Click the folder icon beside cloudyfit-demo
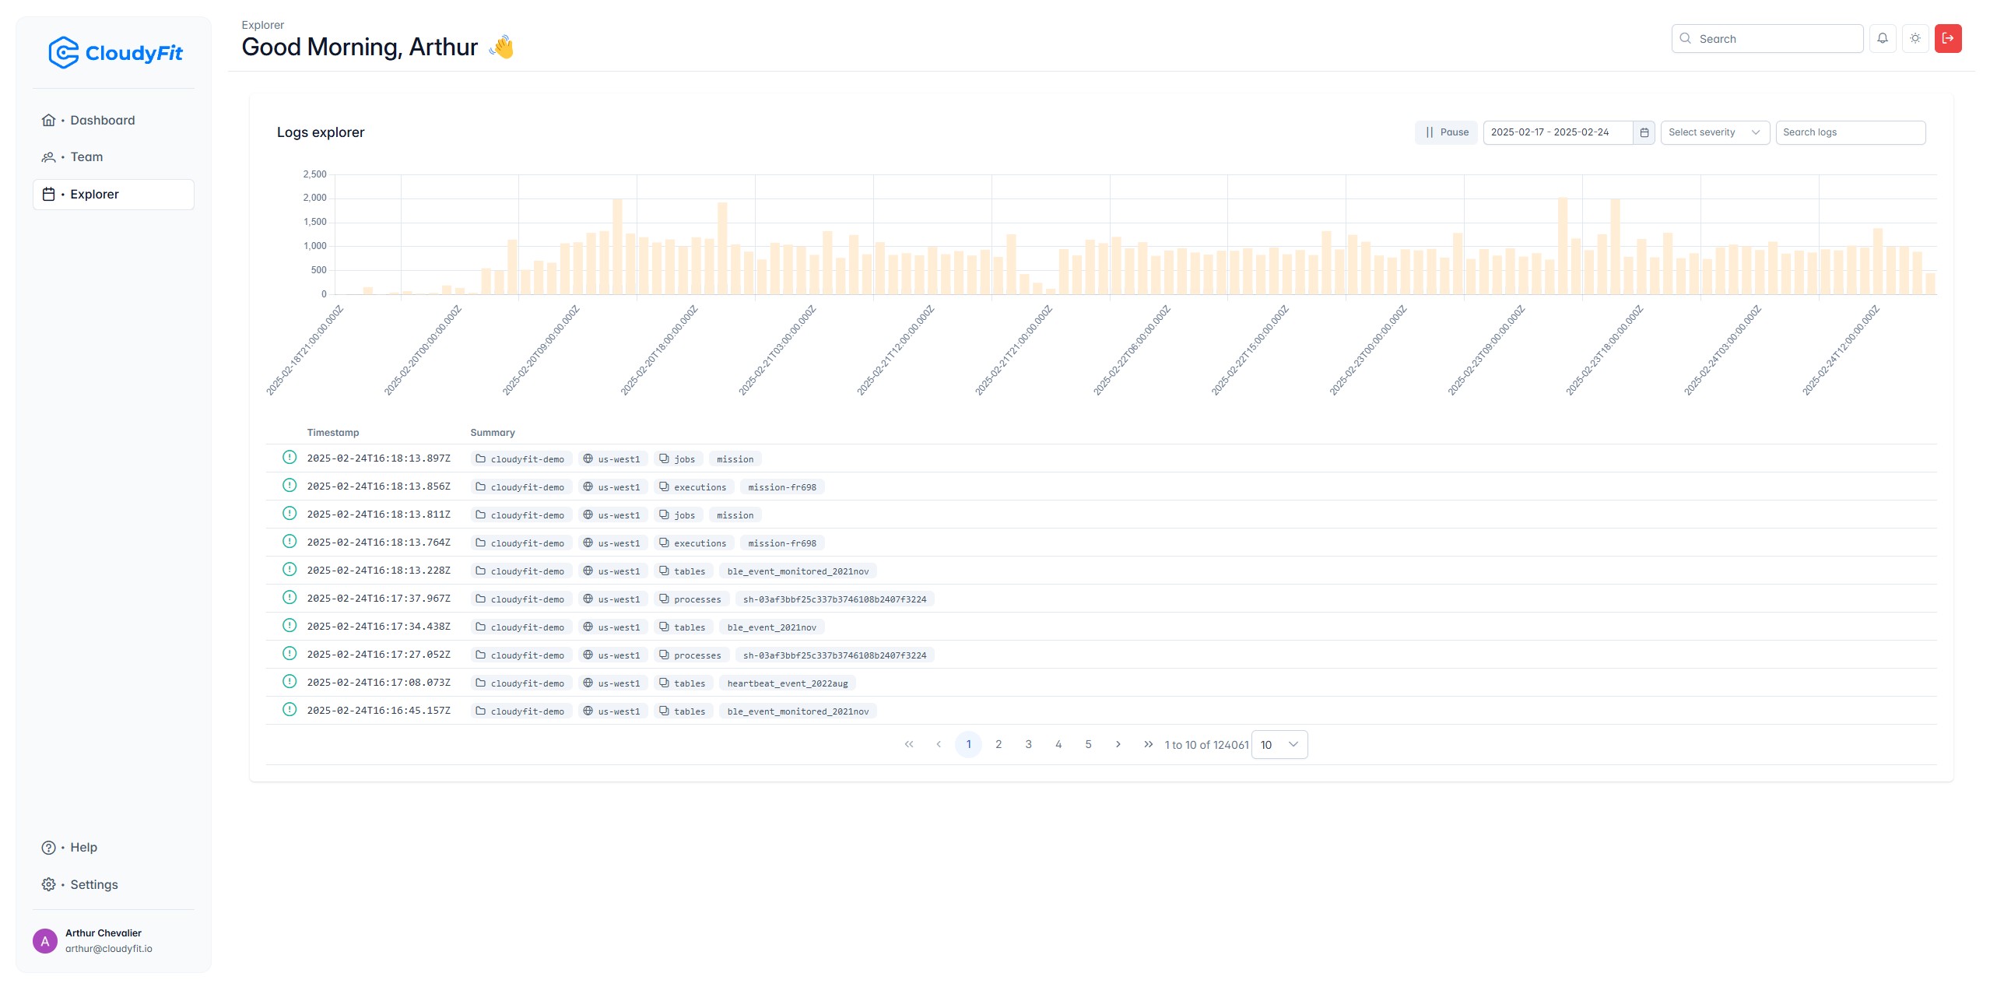 coord(481,458)
